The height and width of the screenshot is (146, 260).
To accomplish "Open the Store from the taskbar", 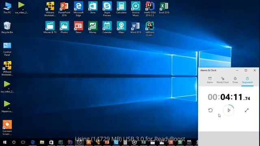I will [51, 142].
